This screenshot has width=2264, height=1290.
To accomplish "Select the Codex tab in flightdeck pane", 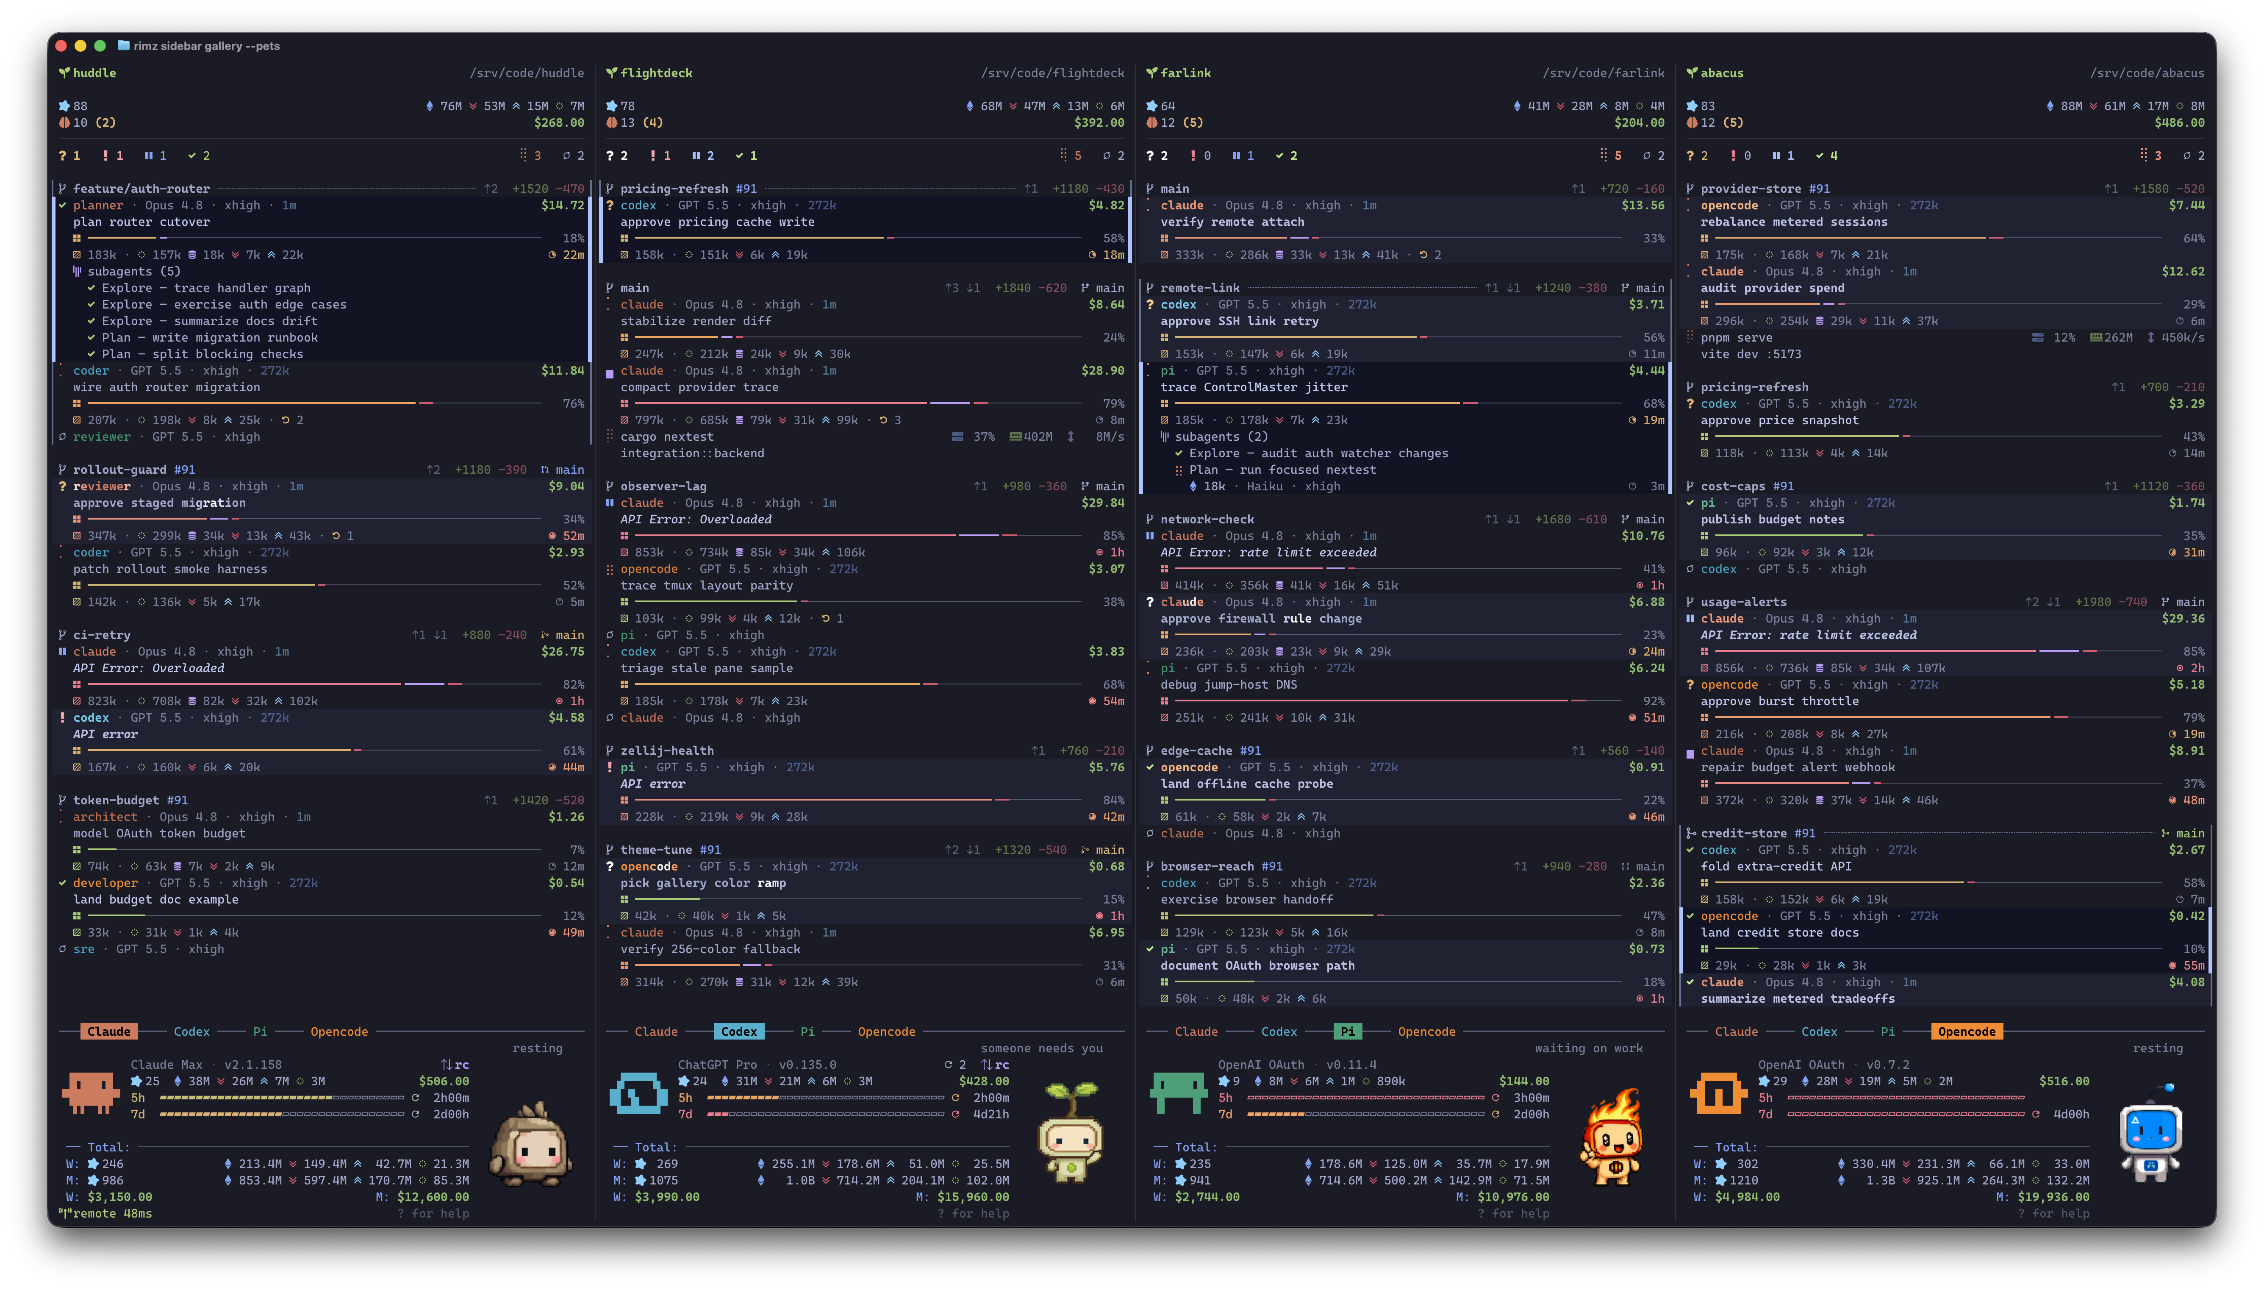I will click(x=739, y=1031).
